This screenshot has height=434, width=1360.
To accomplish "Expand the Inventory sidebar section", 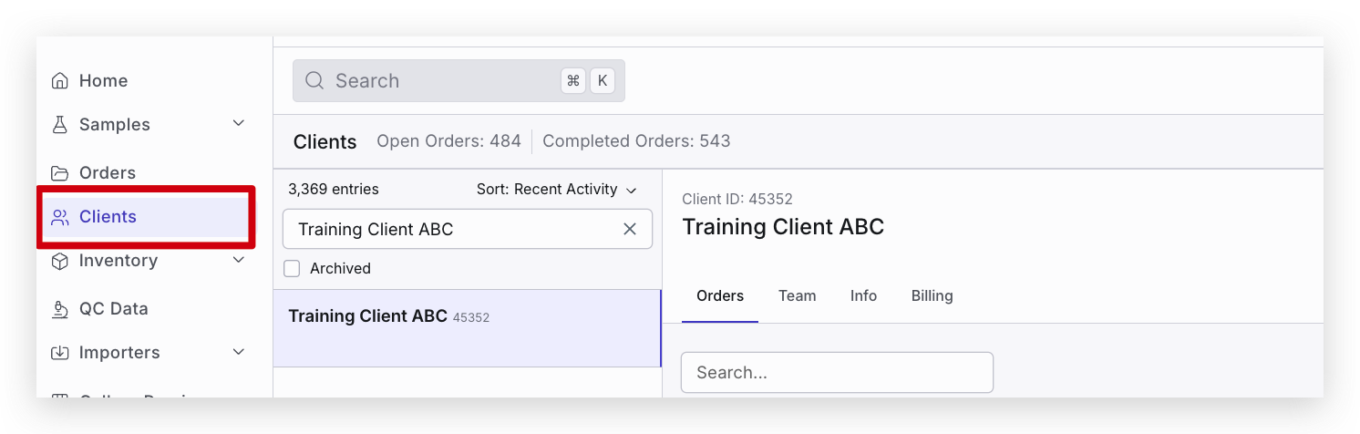I will tap(239, 261).
